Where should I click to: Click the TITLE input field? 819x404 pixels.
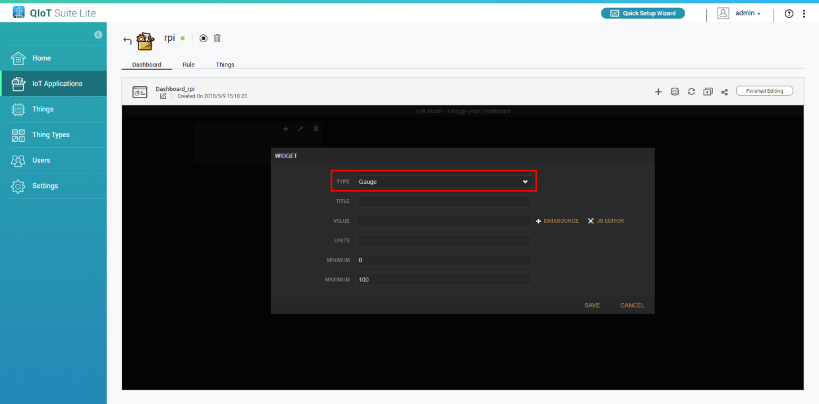(x=443, y=201)
